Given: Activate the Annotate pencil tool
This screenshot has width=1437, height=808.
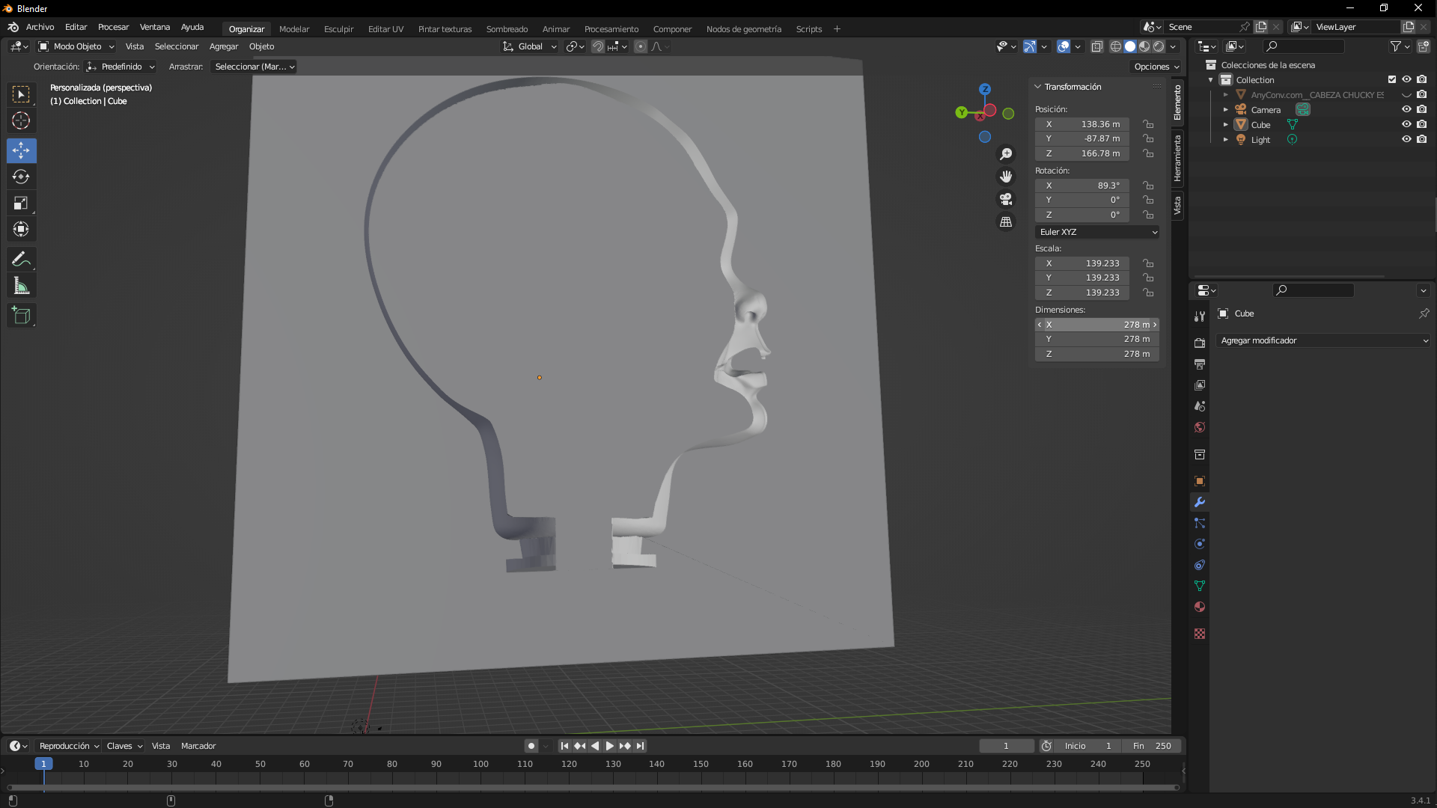Looking at the screenshot, I should [21, 260].
